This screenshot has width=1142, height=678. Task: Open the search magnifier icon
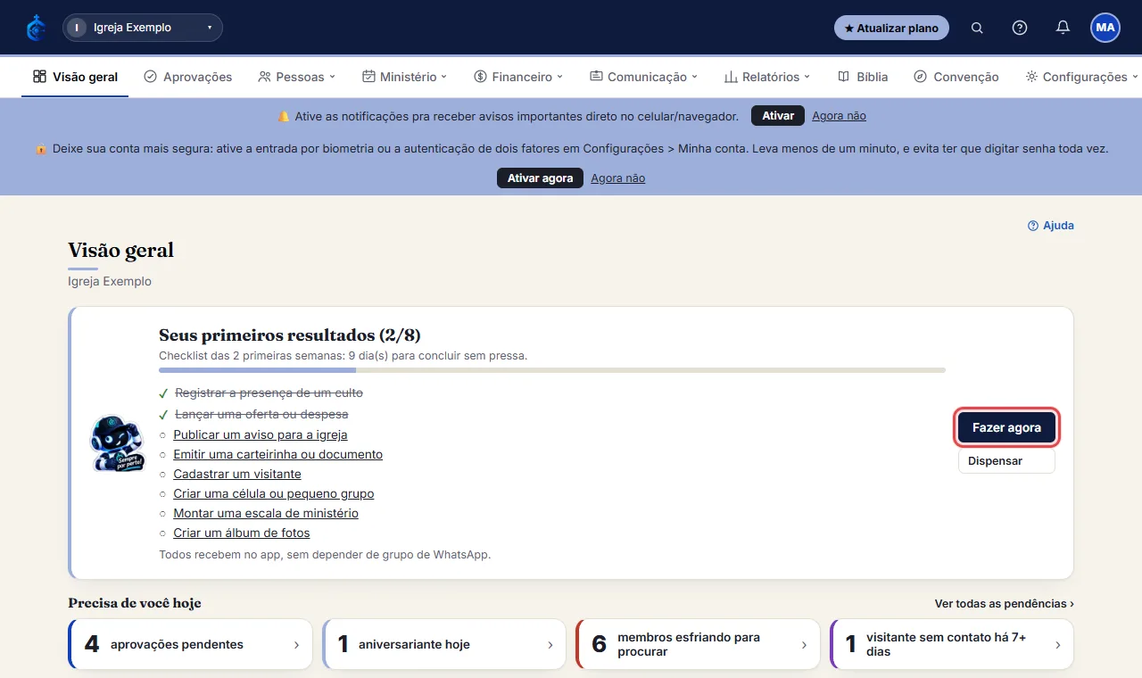click(977, 28)
